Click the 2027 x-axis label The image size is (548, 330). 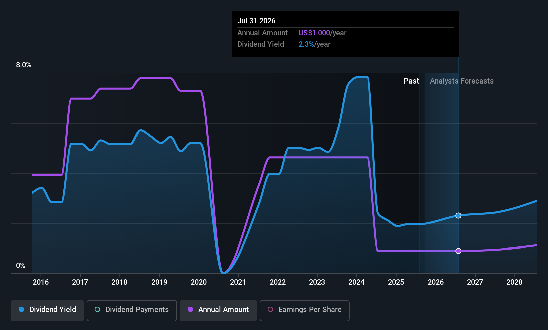475,282
